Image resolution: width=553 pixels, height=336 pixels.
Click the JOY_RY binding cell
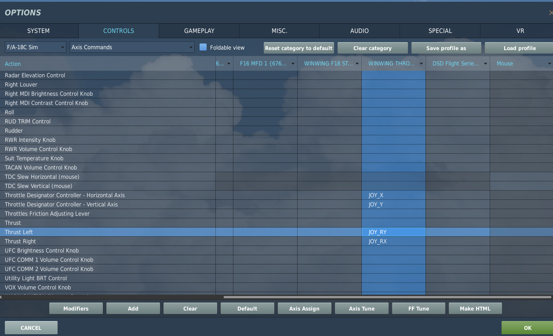click(x=393, y=232)
